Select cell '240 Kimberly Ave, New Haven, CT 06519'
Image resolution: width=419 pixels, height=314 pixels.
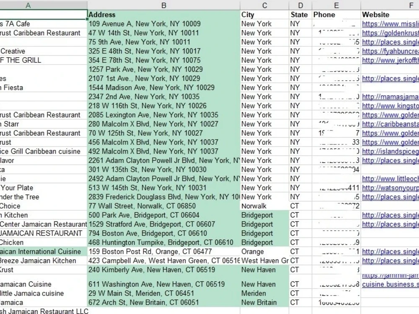tap(163, 270)
